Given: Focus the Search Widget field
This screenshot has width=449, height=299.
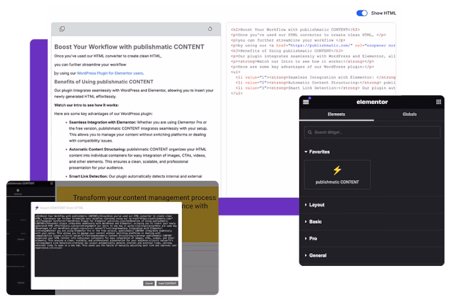Looking at the screenshot, I should 372,132.
